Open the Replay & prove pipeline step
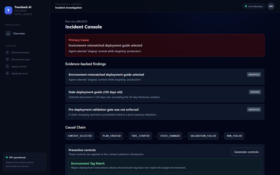This screenshot has width=280, height=175. tap(16, 73)
